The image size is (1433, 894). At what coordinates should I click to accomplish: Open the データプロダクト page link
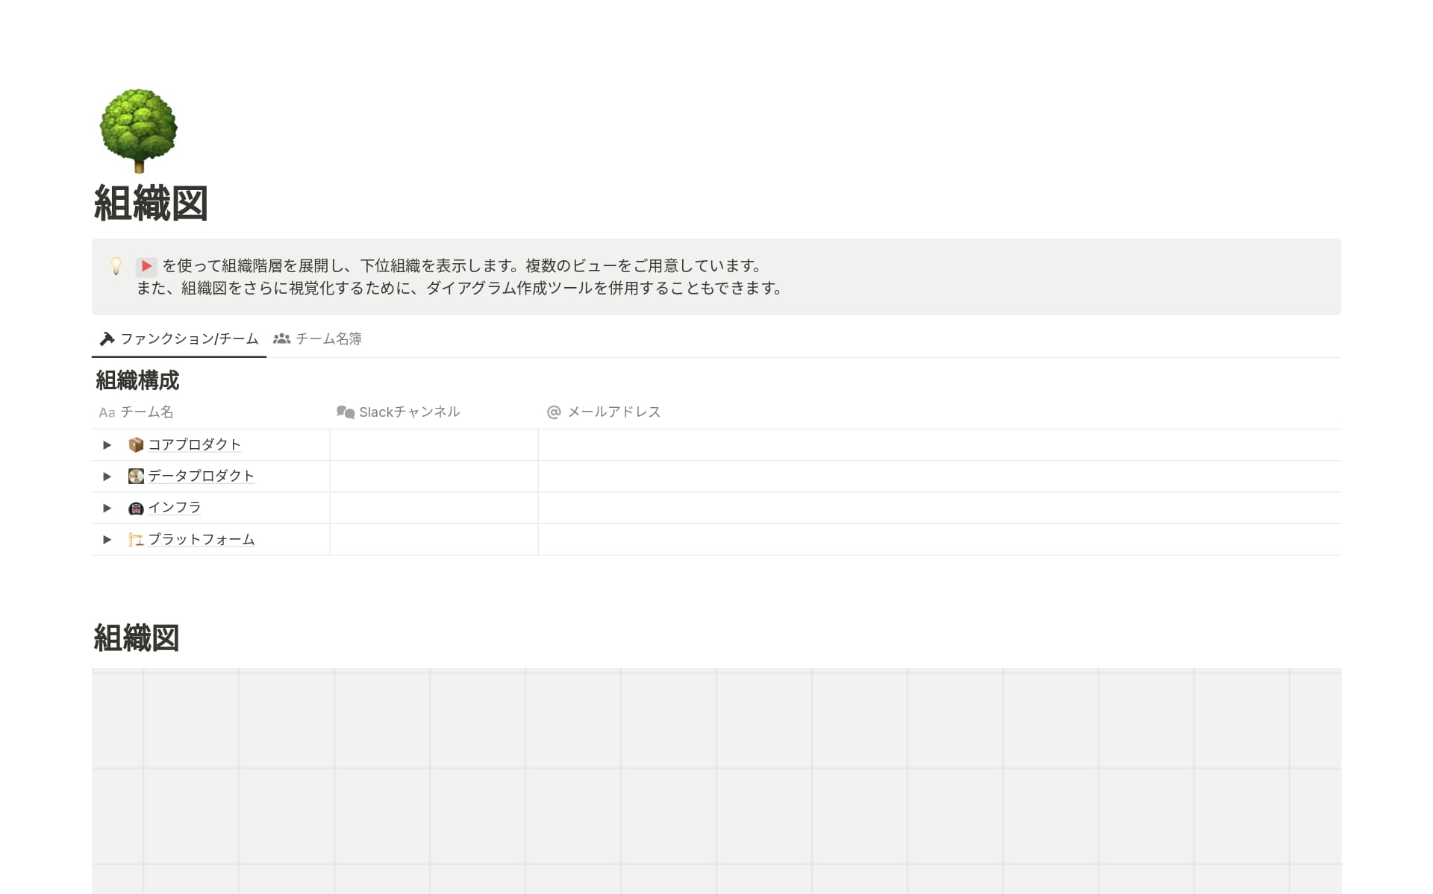(201, 476)
